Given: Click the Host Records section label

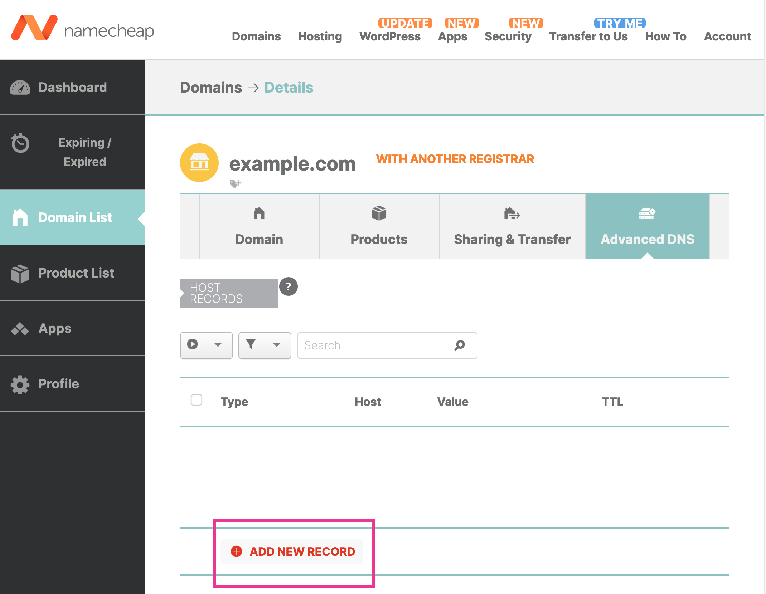Looking at the screenshot, I should pyautogui.click(x=229, y=293).
